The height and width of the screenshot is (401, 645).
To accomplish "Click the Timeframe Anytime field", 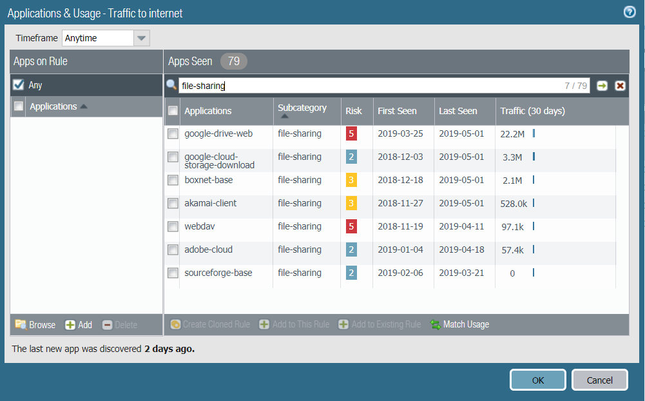I will click(x=98, y=38).
